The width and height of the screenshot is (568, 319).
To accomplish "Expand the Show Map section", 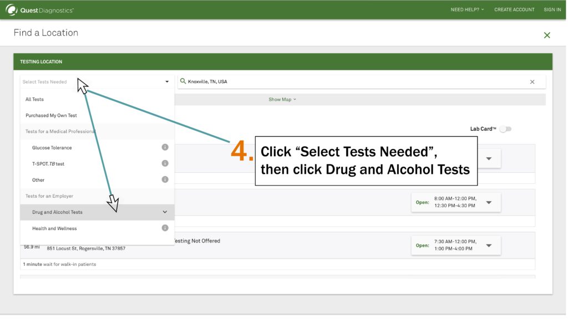I will click(x=282, y=100).
